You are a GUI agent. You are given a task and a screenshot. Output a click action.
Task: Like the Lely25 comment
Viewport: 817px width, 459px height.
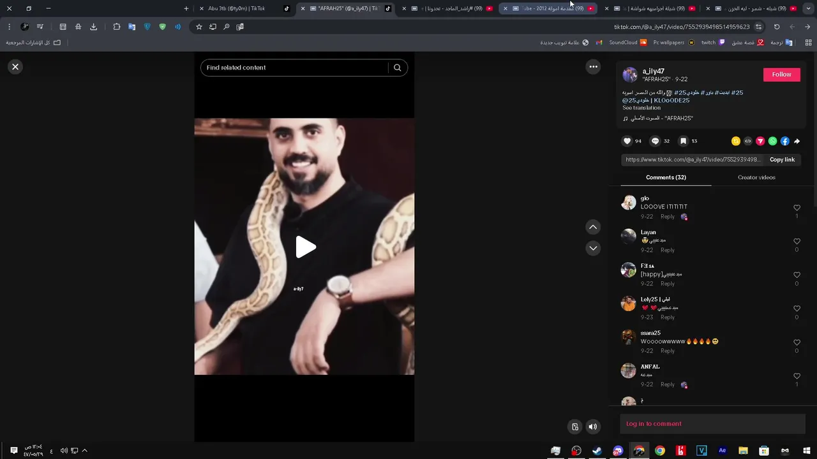pos(797,309)
